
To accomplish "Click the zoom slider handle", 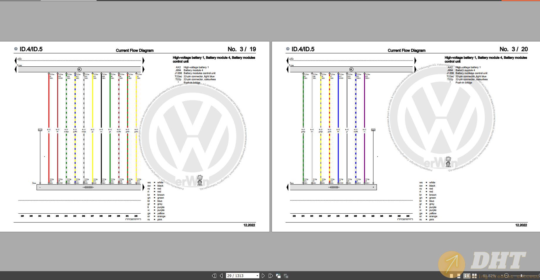I will (x=522, y=276).
